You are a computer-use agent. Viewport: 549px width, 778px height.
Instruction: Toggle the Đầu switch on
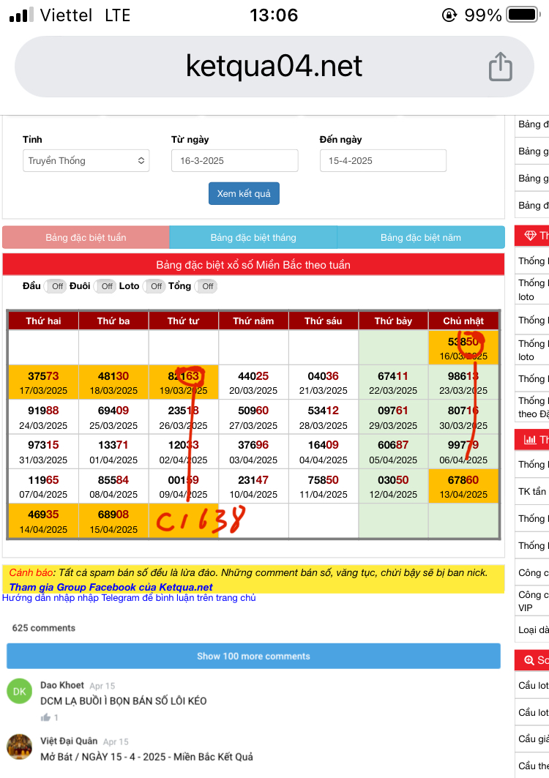click(56, 286)
